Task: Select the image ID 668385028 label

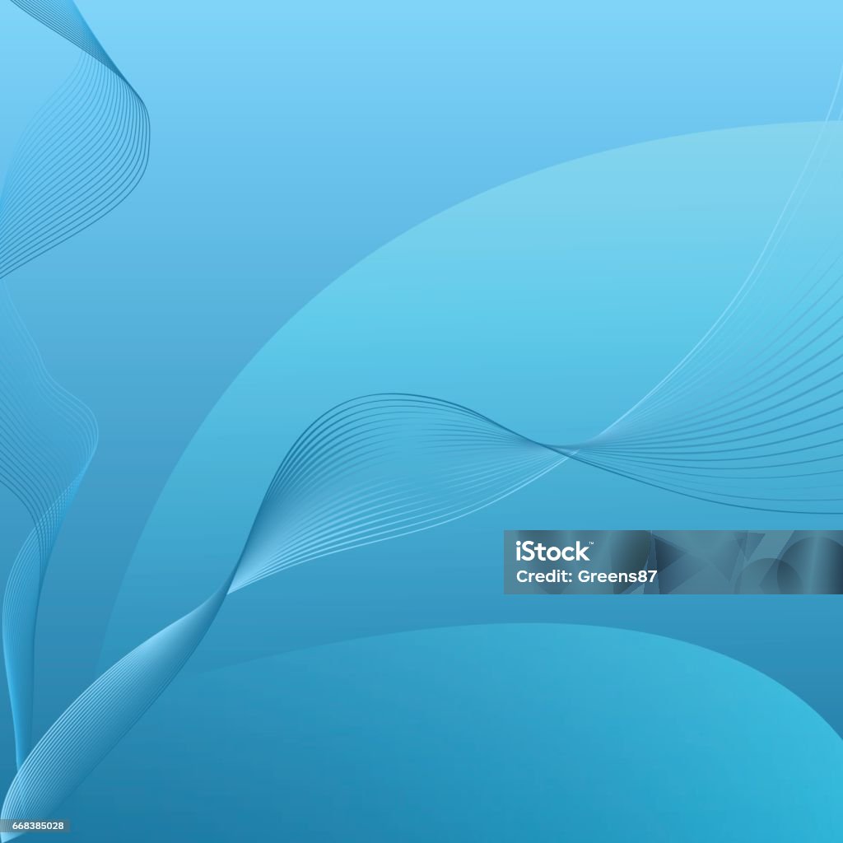Action: tap(38, 825)
